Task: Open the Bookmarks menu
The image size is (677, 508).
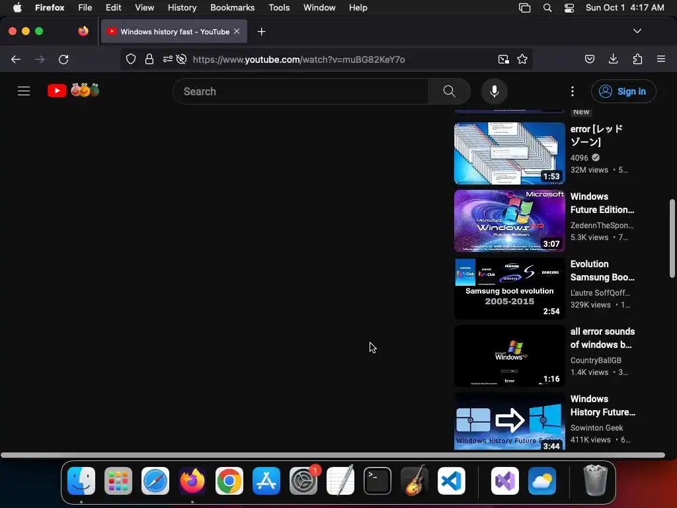Action: click(x=232, y=7)
